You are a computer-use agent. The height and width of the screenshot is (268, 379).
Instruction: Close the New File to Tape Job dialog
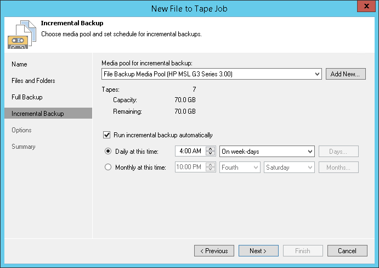[366, 6]
